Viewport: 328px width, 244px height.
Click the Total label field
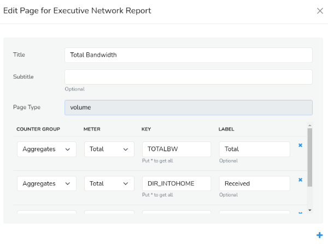[254, 149]
